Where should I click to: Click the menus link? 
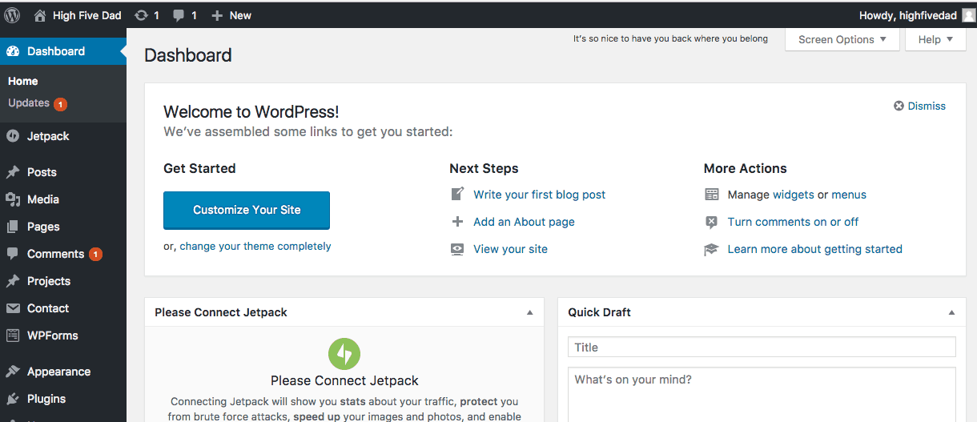click(x=849, y=195)
